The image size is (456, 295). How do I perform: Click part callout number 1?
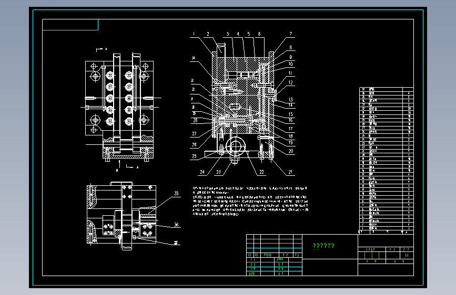coord(194,34)
